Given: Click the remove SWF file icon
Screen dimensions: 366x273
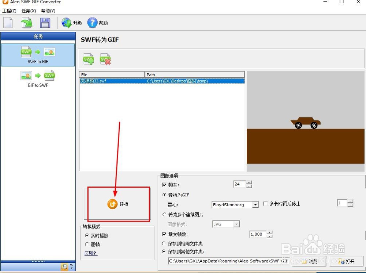Looking at the screenshot, I should pos(105,59).
